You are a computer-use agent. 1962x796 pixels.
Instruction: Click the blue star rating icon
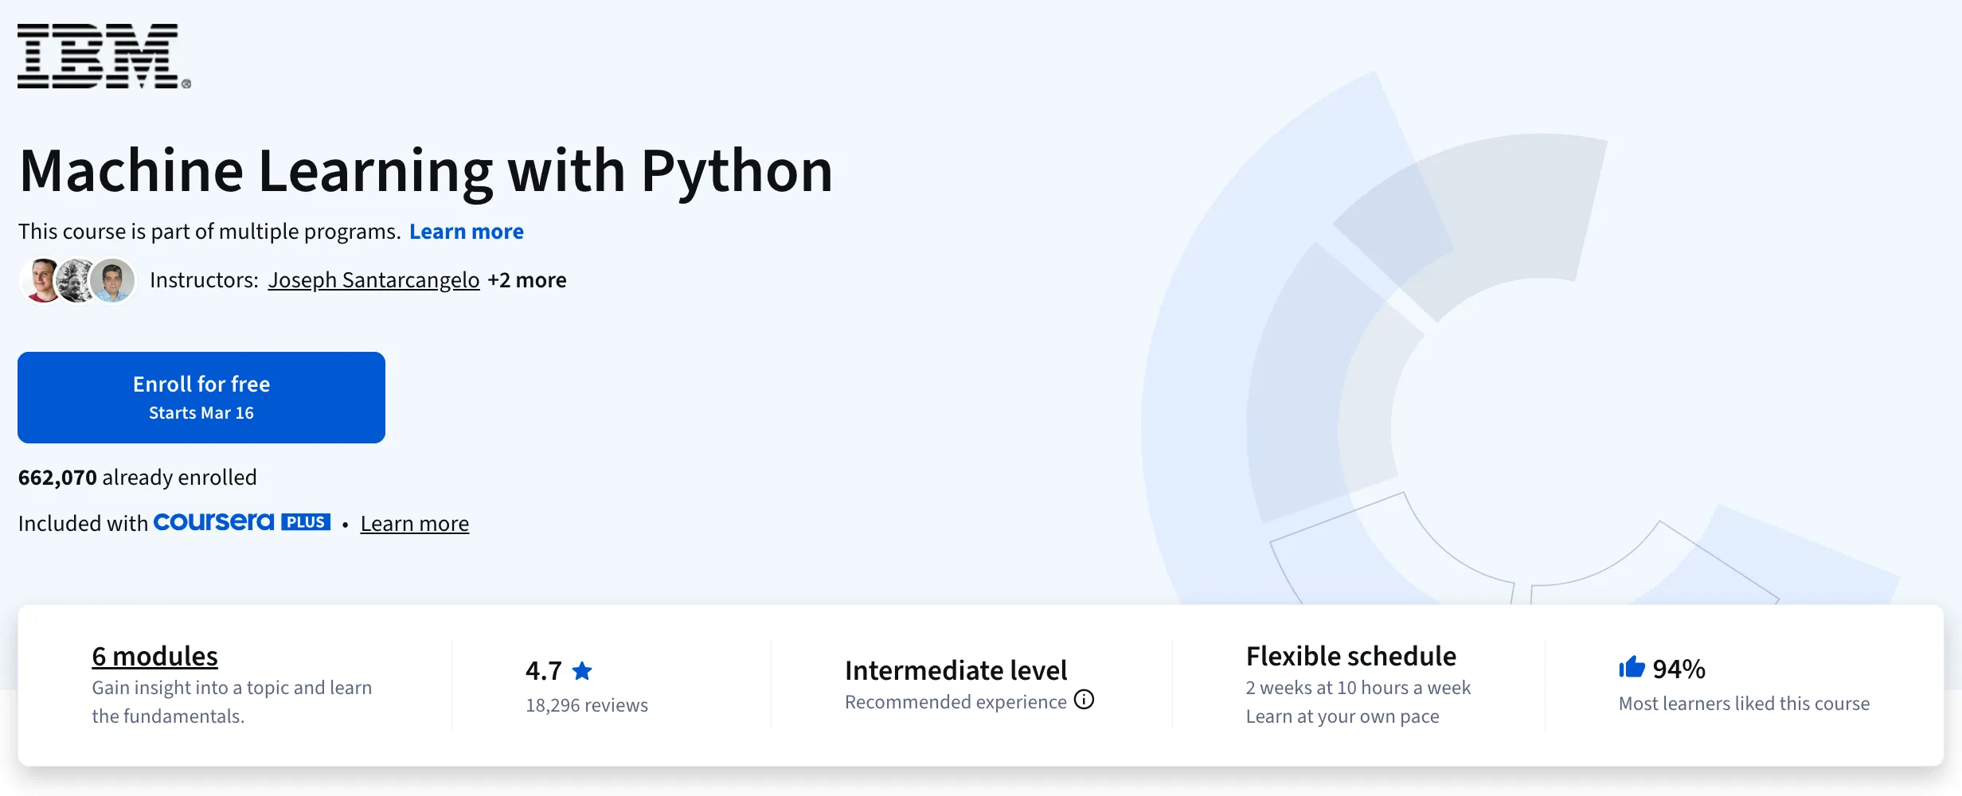[582, 671]
